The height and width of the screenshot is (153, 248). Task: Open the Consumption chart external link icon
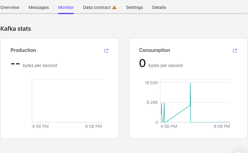click(x=235, y=51)
